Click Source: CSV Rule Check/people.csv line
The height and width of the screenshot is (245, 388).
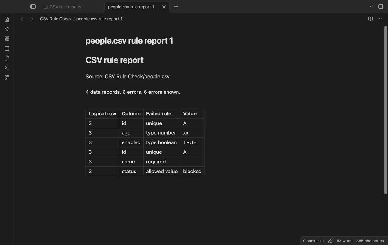(128, 76)
